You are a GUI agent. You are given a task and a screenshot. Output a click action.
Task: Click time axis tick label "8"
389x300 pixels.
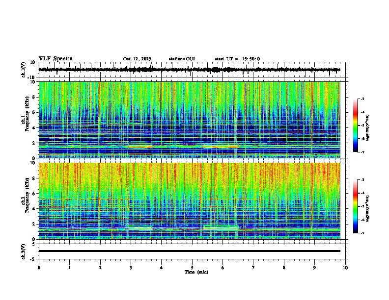click(x=284, y=268)
